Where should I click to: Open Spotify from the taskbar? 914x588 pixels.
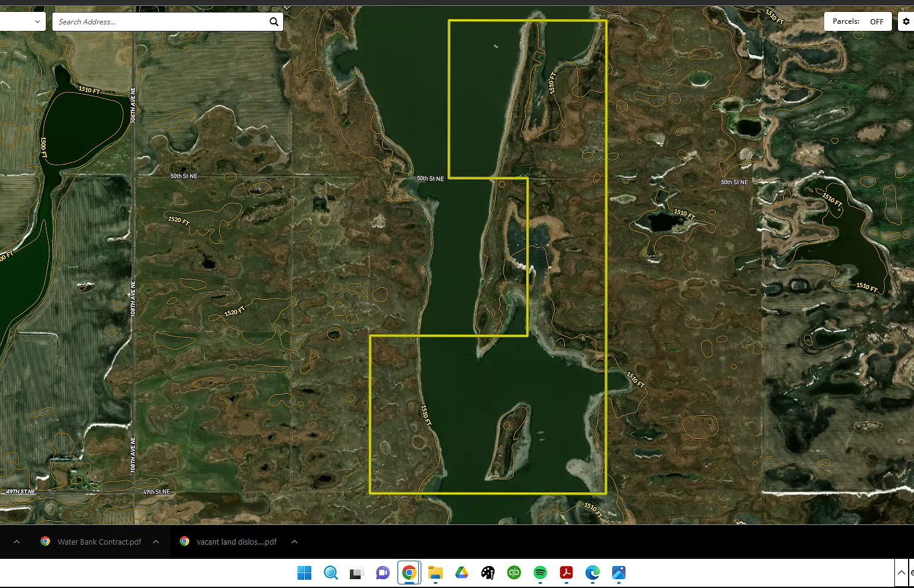540,573
